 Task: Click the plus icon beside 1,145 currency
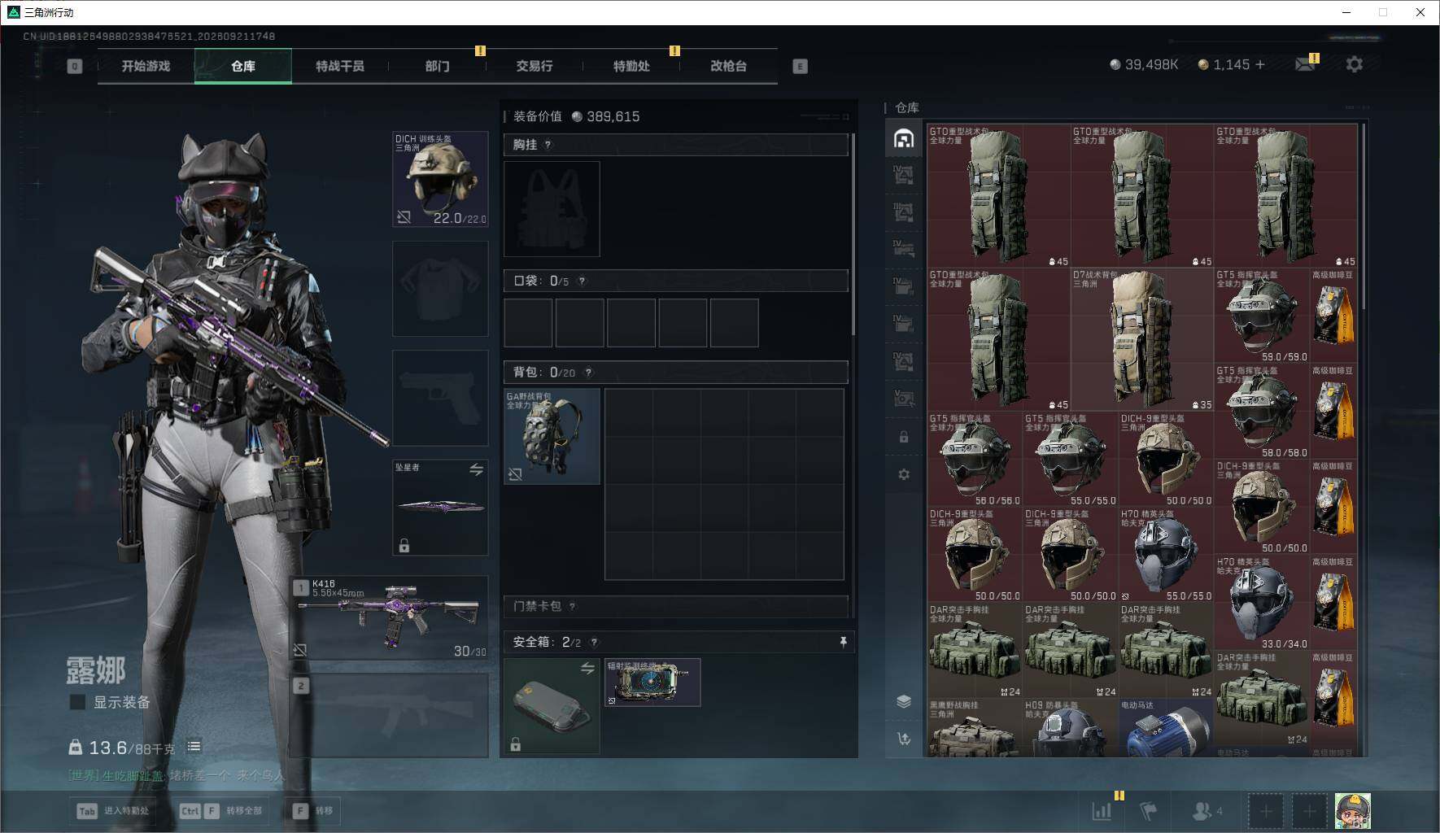coord(1260,64)
